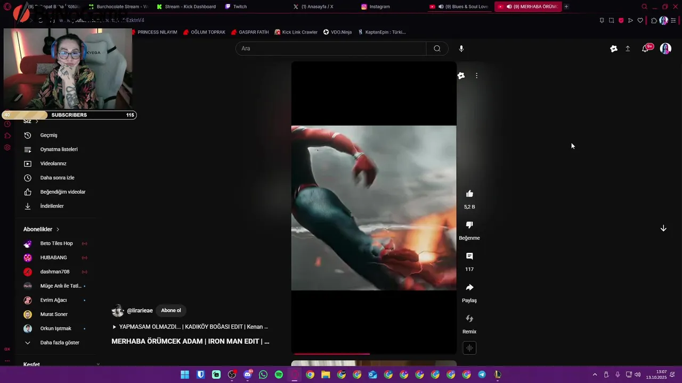Open İndirilenler downloads entry
Image resolution: width=682 pixels, height=383 pixels.
(56, 206)
